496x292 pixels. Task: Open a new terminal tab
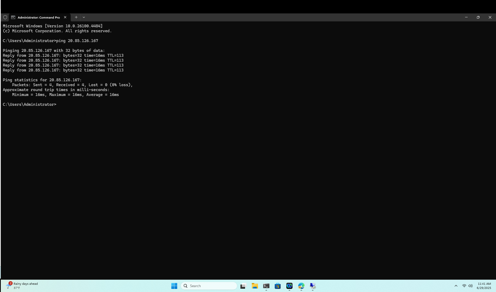coord(76,17)
